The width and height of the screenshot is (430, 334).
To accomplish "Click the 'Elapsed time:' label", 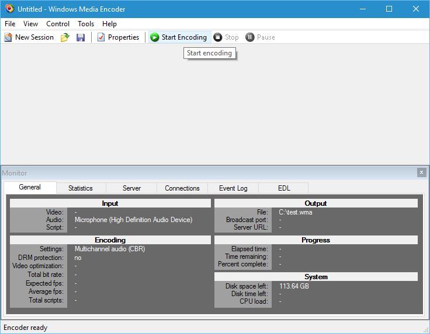I will pyautogui.click(x=249, y=249).
